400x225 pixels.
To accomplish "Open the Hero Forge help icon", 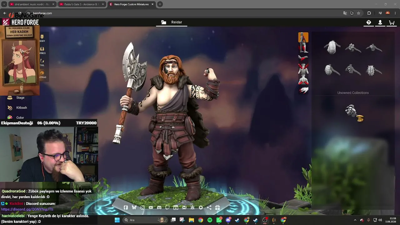I will (369, 22).
